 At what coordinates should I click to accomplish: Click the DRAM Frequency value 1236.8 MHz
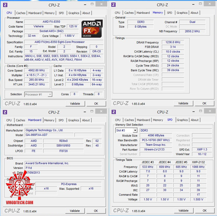173,42
